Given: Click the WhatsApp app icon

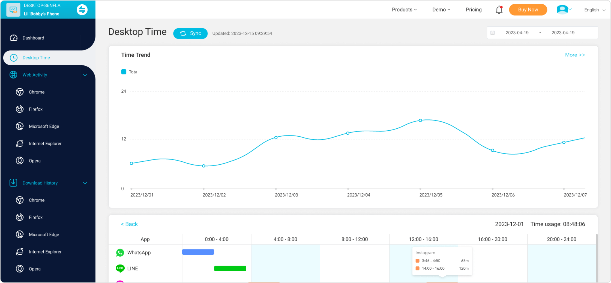Looking at the screenshot, I should coord(120,253).
